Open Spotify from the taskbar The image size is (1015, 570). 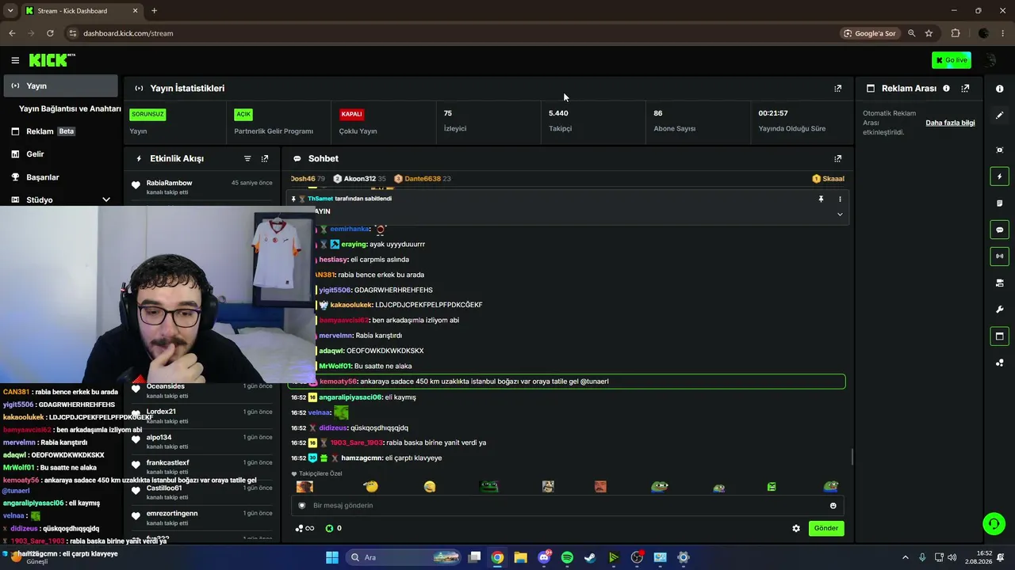pos(567,557)
